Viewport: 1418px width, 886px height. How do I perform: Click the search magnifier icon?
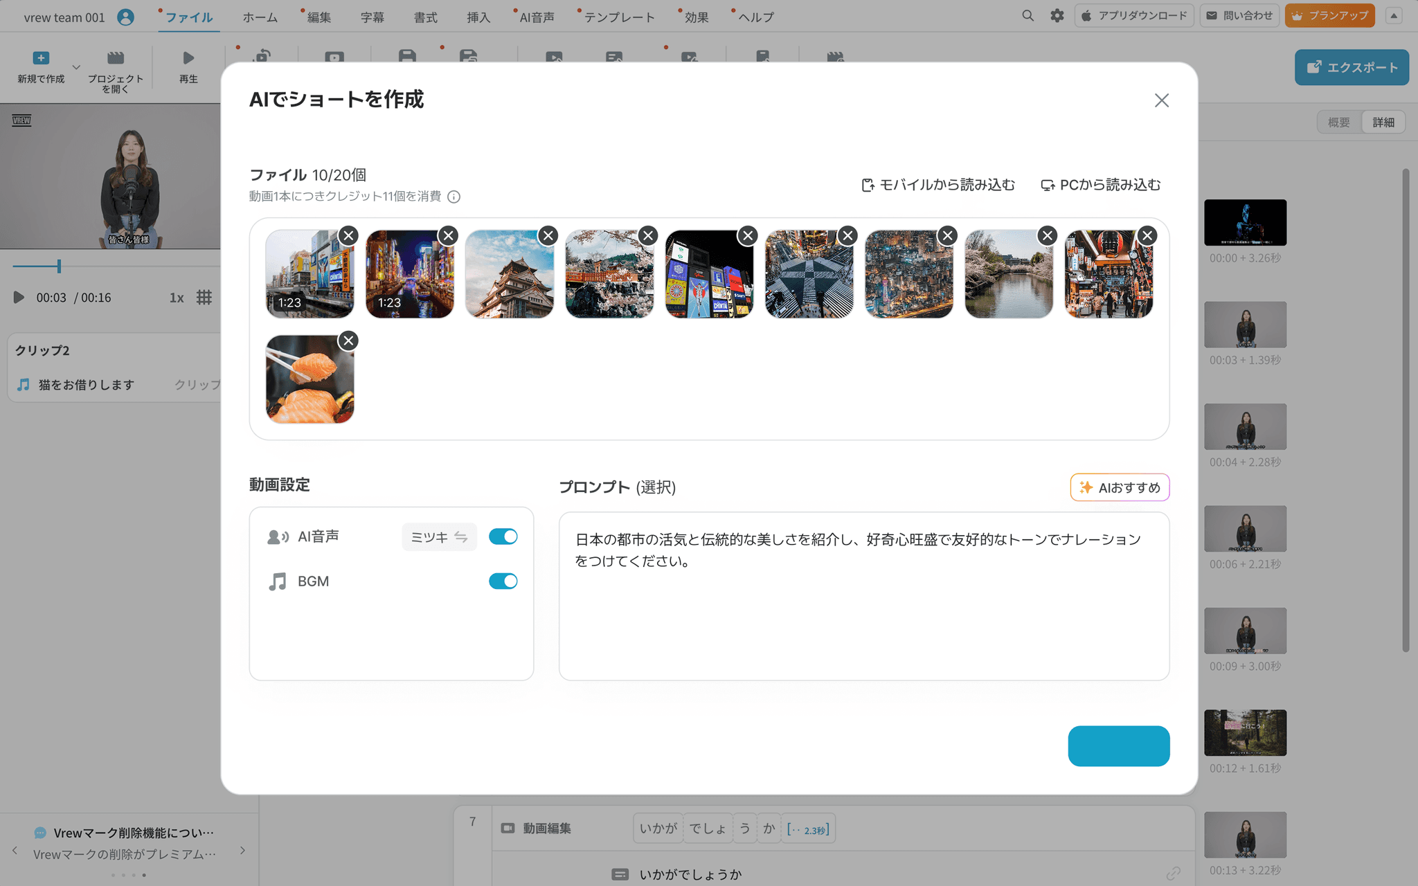(x=1027, y=15)
